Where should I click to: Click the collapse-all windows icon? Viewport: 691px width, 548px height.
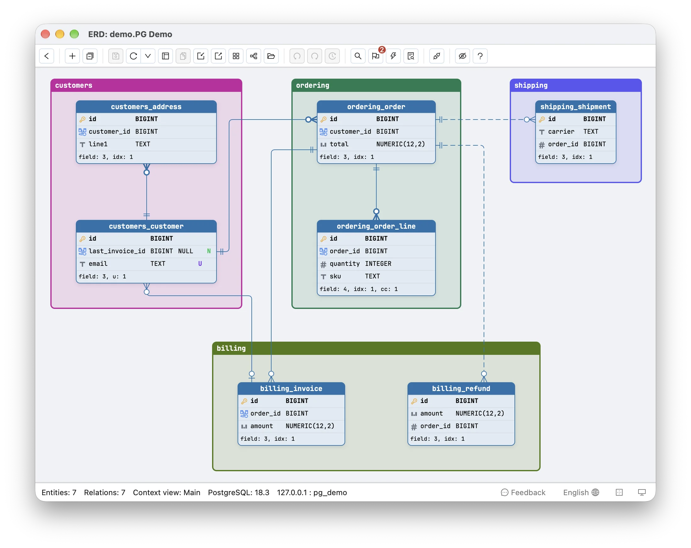[x=90, y=56]
